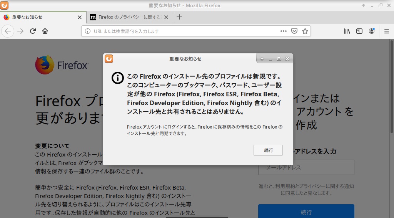Minimize the 重要なお知らせ dialog
Image resolution: width=394 pixels, height=218 pixels.
tap(270, 59)
